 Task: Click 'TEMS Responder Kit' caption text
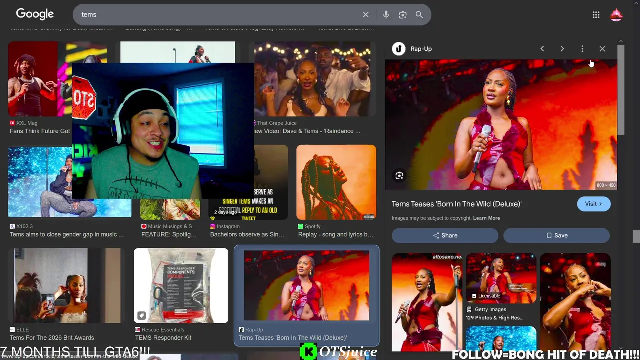(163, 338)
